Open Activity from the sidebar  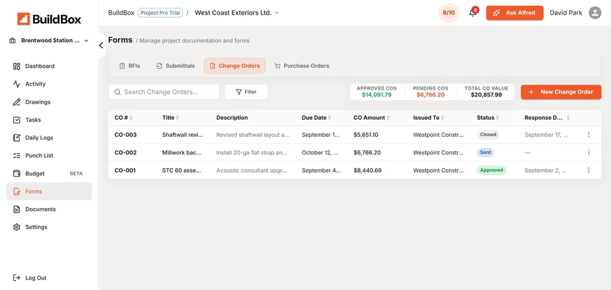point(49,84)
